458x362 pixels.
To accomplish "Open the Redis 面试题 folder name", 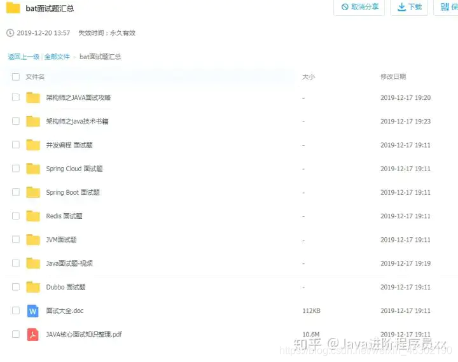I will coord(64,216).
